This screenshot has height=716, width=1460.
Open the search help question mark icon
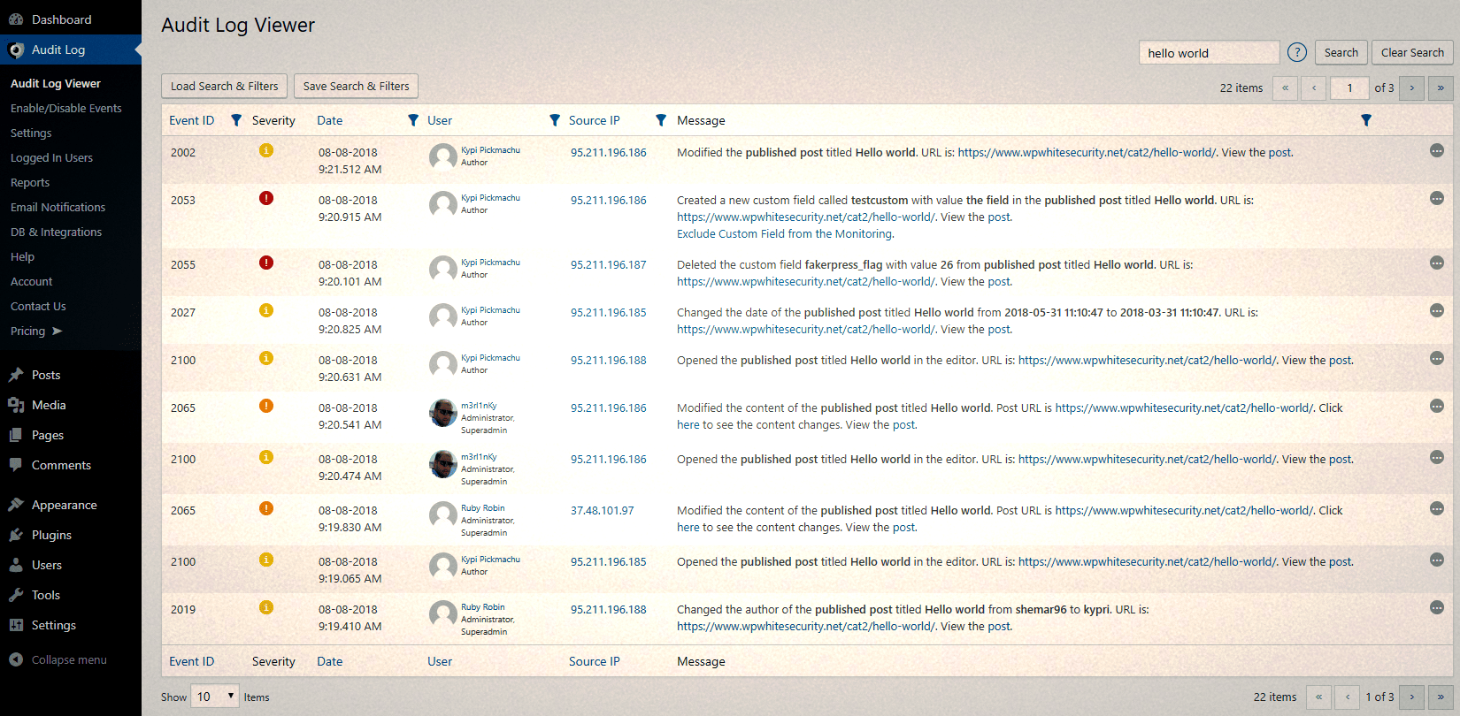coord(1297,53)
